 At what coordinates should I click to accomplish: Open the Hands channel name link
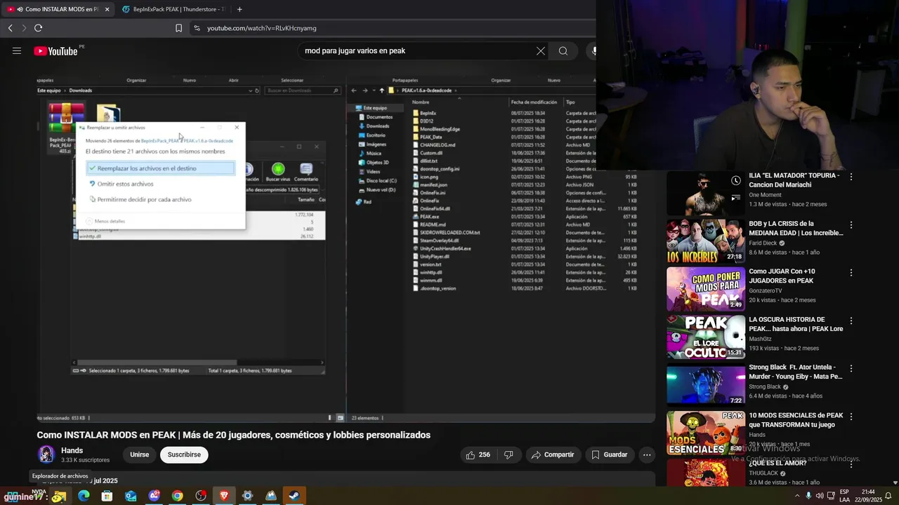(x=72, y=450)
